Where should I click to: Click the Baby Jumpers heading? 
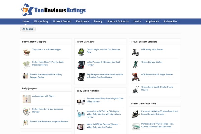[x=30, y=88]
